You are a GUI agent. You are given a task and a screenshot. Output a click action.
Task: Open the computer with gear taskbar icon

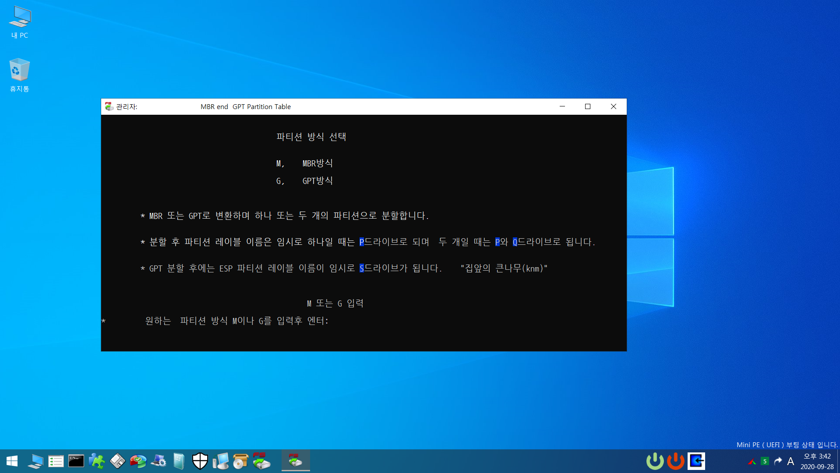[x=158, y=461]
